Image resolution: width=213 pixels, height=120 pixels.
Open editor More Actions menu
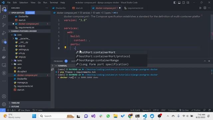(x=209, y=8)
